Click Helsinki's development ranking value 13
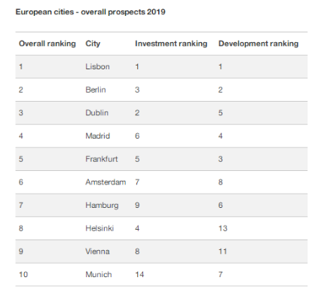Image resolution: width=327 pixels, height=299 pixels. [x=223, y=228]
